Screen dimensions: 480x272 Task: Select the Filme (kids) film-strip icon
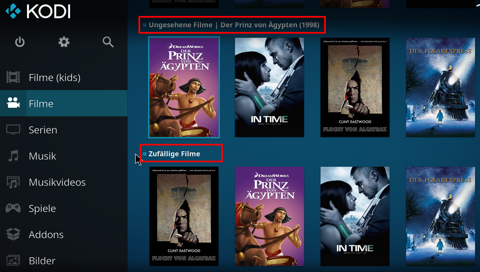pyautogui.click(x=13, y=77)
